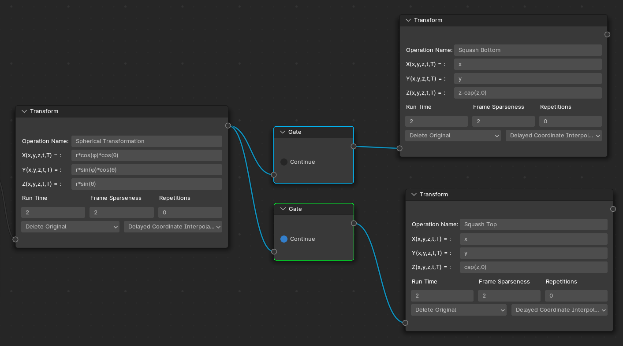The height and width of the screenshot is (346, 623).
Task: Open Delete Original dropdown in Spherical Transformation node
Action: click(x=70, y=227)
